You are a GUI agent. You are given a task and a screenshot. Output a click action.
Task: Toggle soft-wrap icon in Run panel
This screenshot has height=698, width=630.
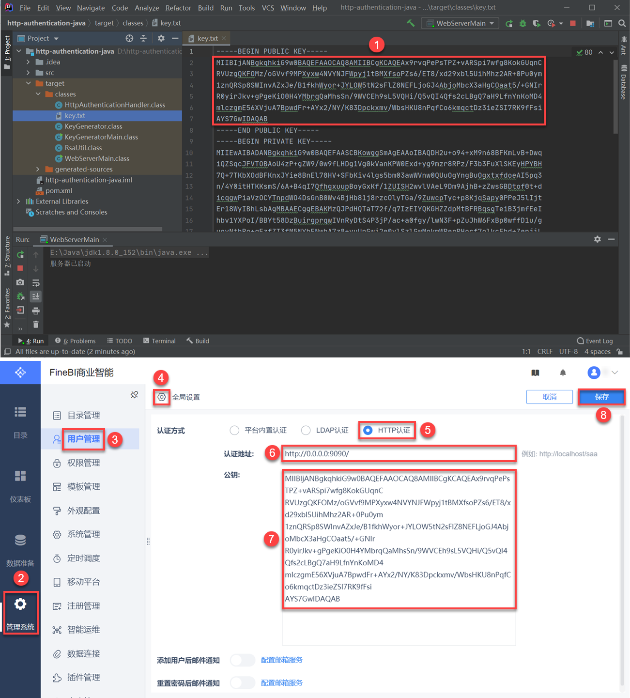click(36, 282)
